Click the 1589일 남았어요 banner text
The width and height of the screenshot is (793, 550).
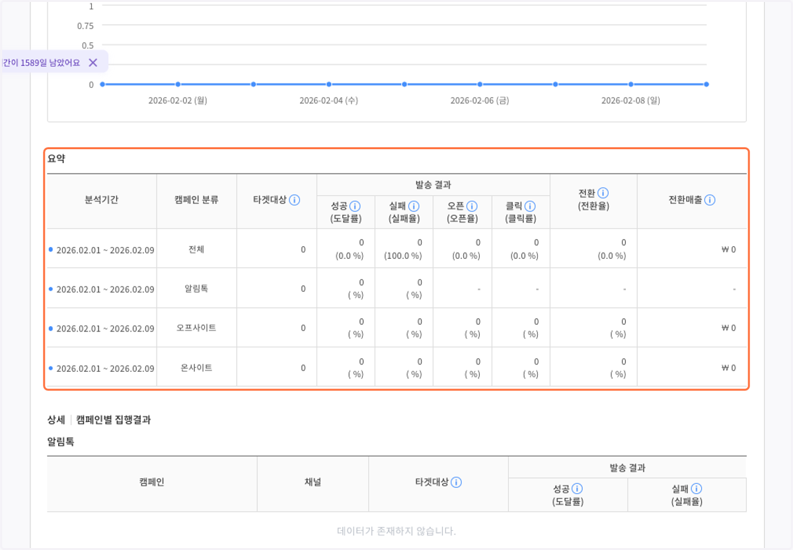(41, 63)
